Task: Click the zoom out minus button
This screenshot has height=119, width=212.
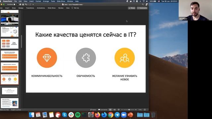Action: (x=122, y=110)
